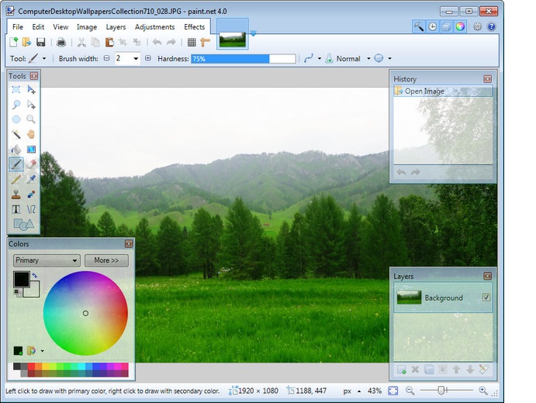536x403 pixels.
Task: Click the Print icon
Action: tap(61, 43)
